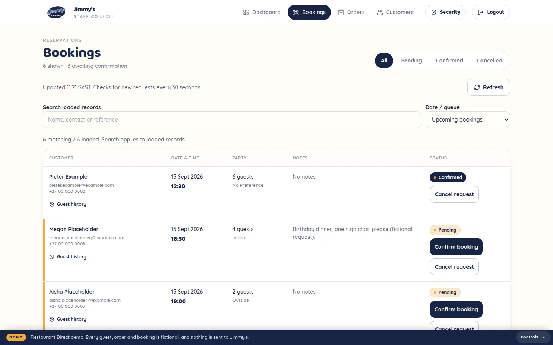Open the Dashboard nav item
The image size is (553, 345).
(262, 12)
